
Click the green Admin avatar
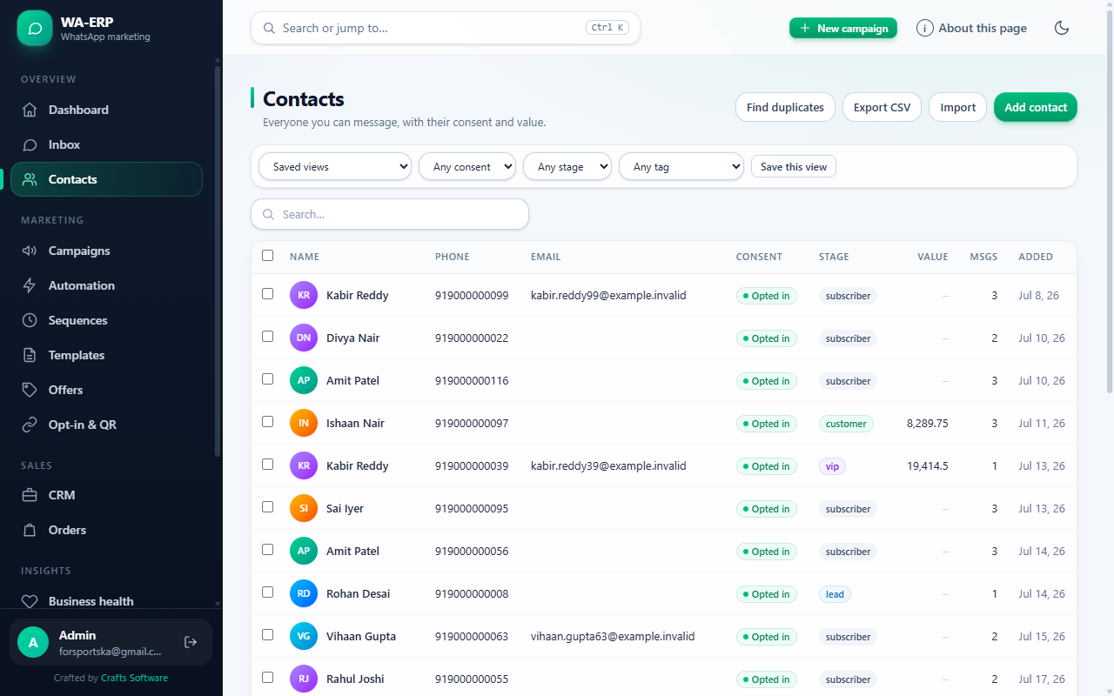[x=33, y=642]
